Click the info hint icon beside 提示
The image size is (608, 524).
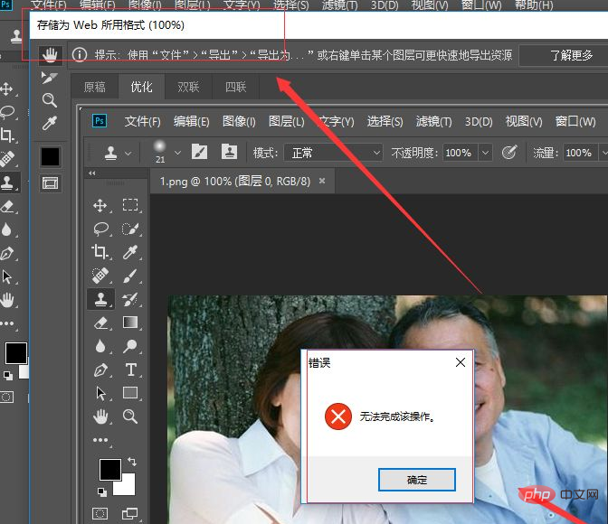79,55
